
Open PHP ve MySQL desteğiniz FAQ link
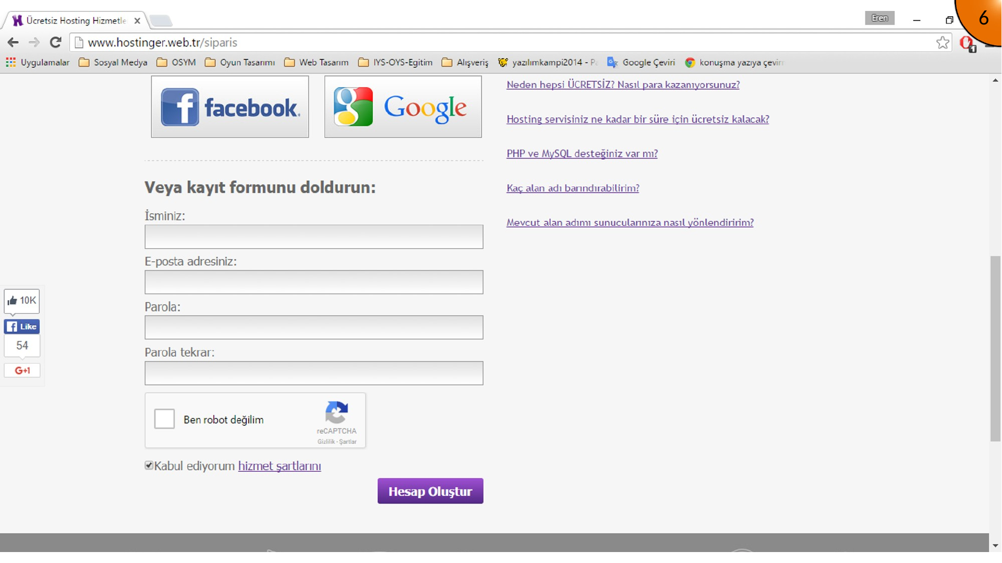tap(582, 154)
